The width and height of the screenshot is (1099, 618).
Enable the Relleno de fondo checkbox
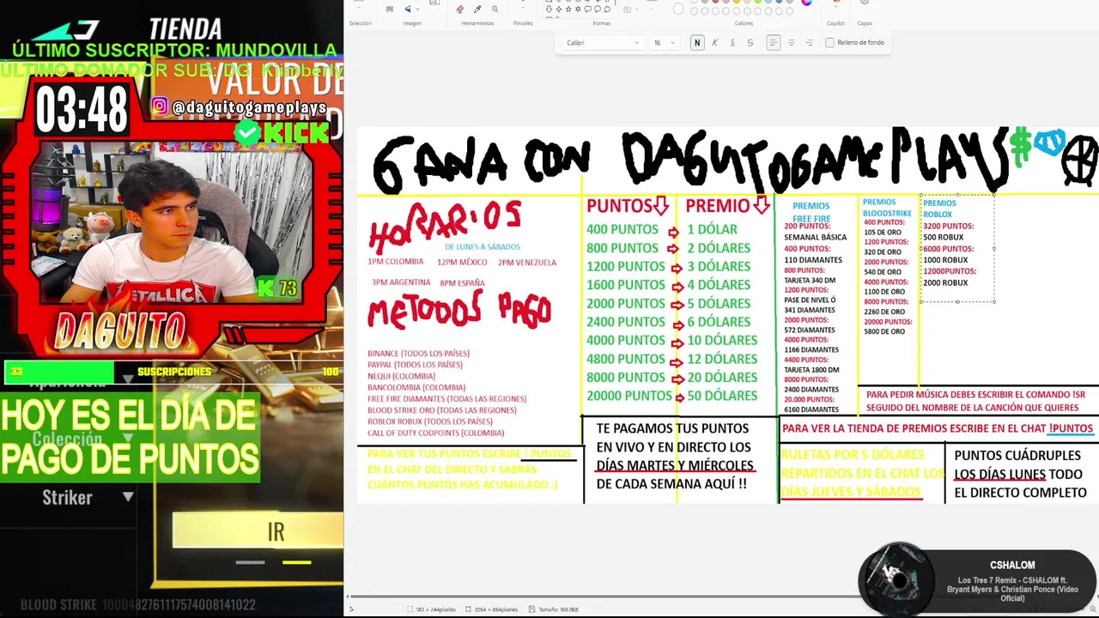(829, 43)
